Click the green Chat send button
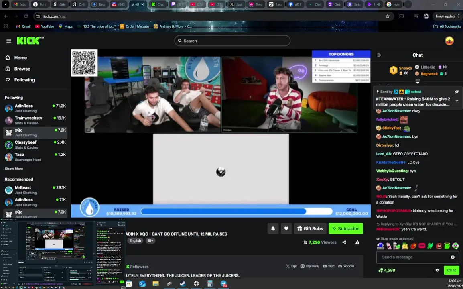463x289 pixels. (x=451, y=270)
